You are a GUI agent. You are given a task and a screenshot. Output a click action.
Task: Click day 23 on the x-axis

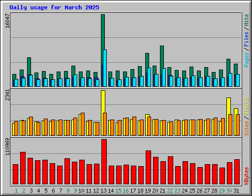177,191
